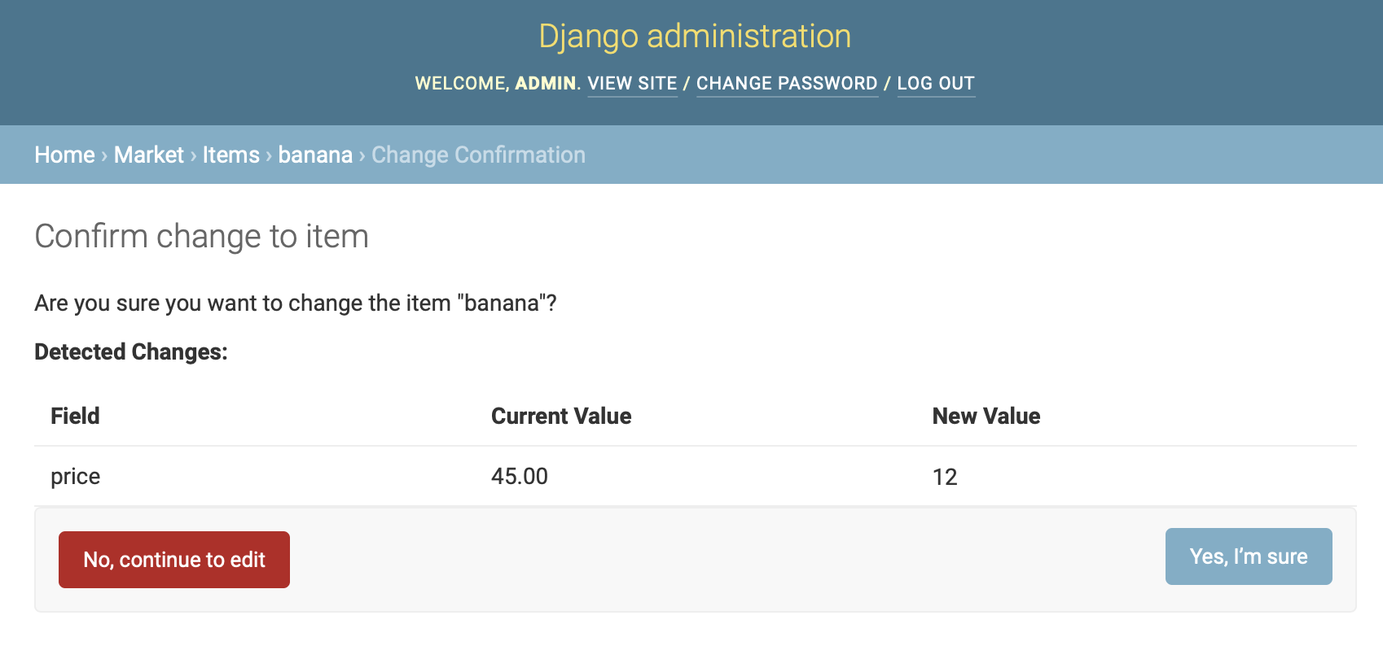This screenshot has width=1383, height=672.
Task: Click LOG OUT to sign out
Action: [x=936, y=83]
